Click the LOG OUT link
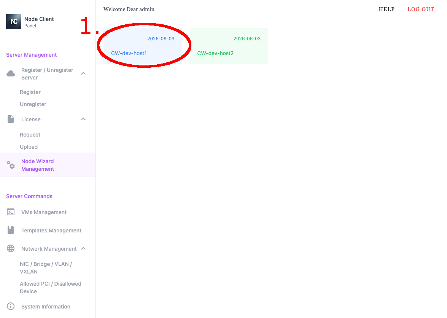Viewport: 447px width, 318px height. tap(421, 9)
